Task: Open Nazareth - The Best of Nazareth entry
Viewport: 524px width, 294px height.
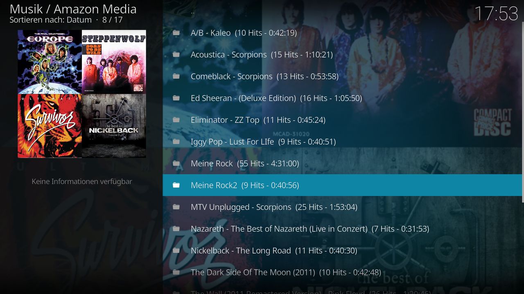Action: tap(342, 229)
